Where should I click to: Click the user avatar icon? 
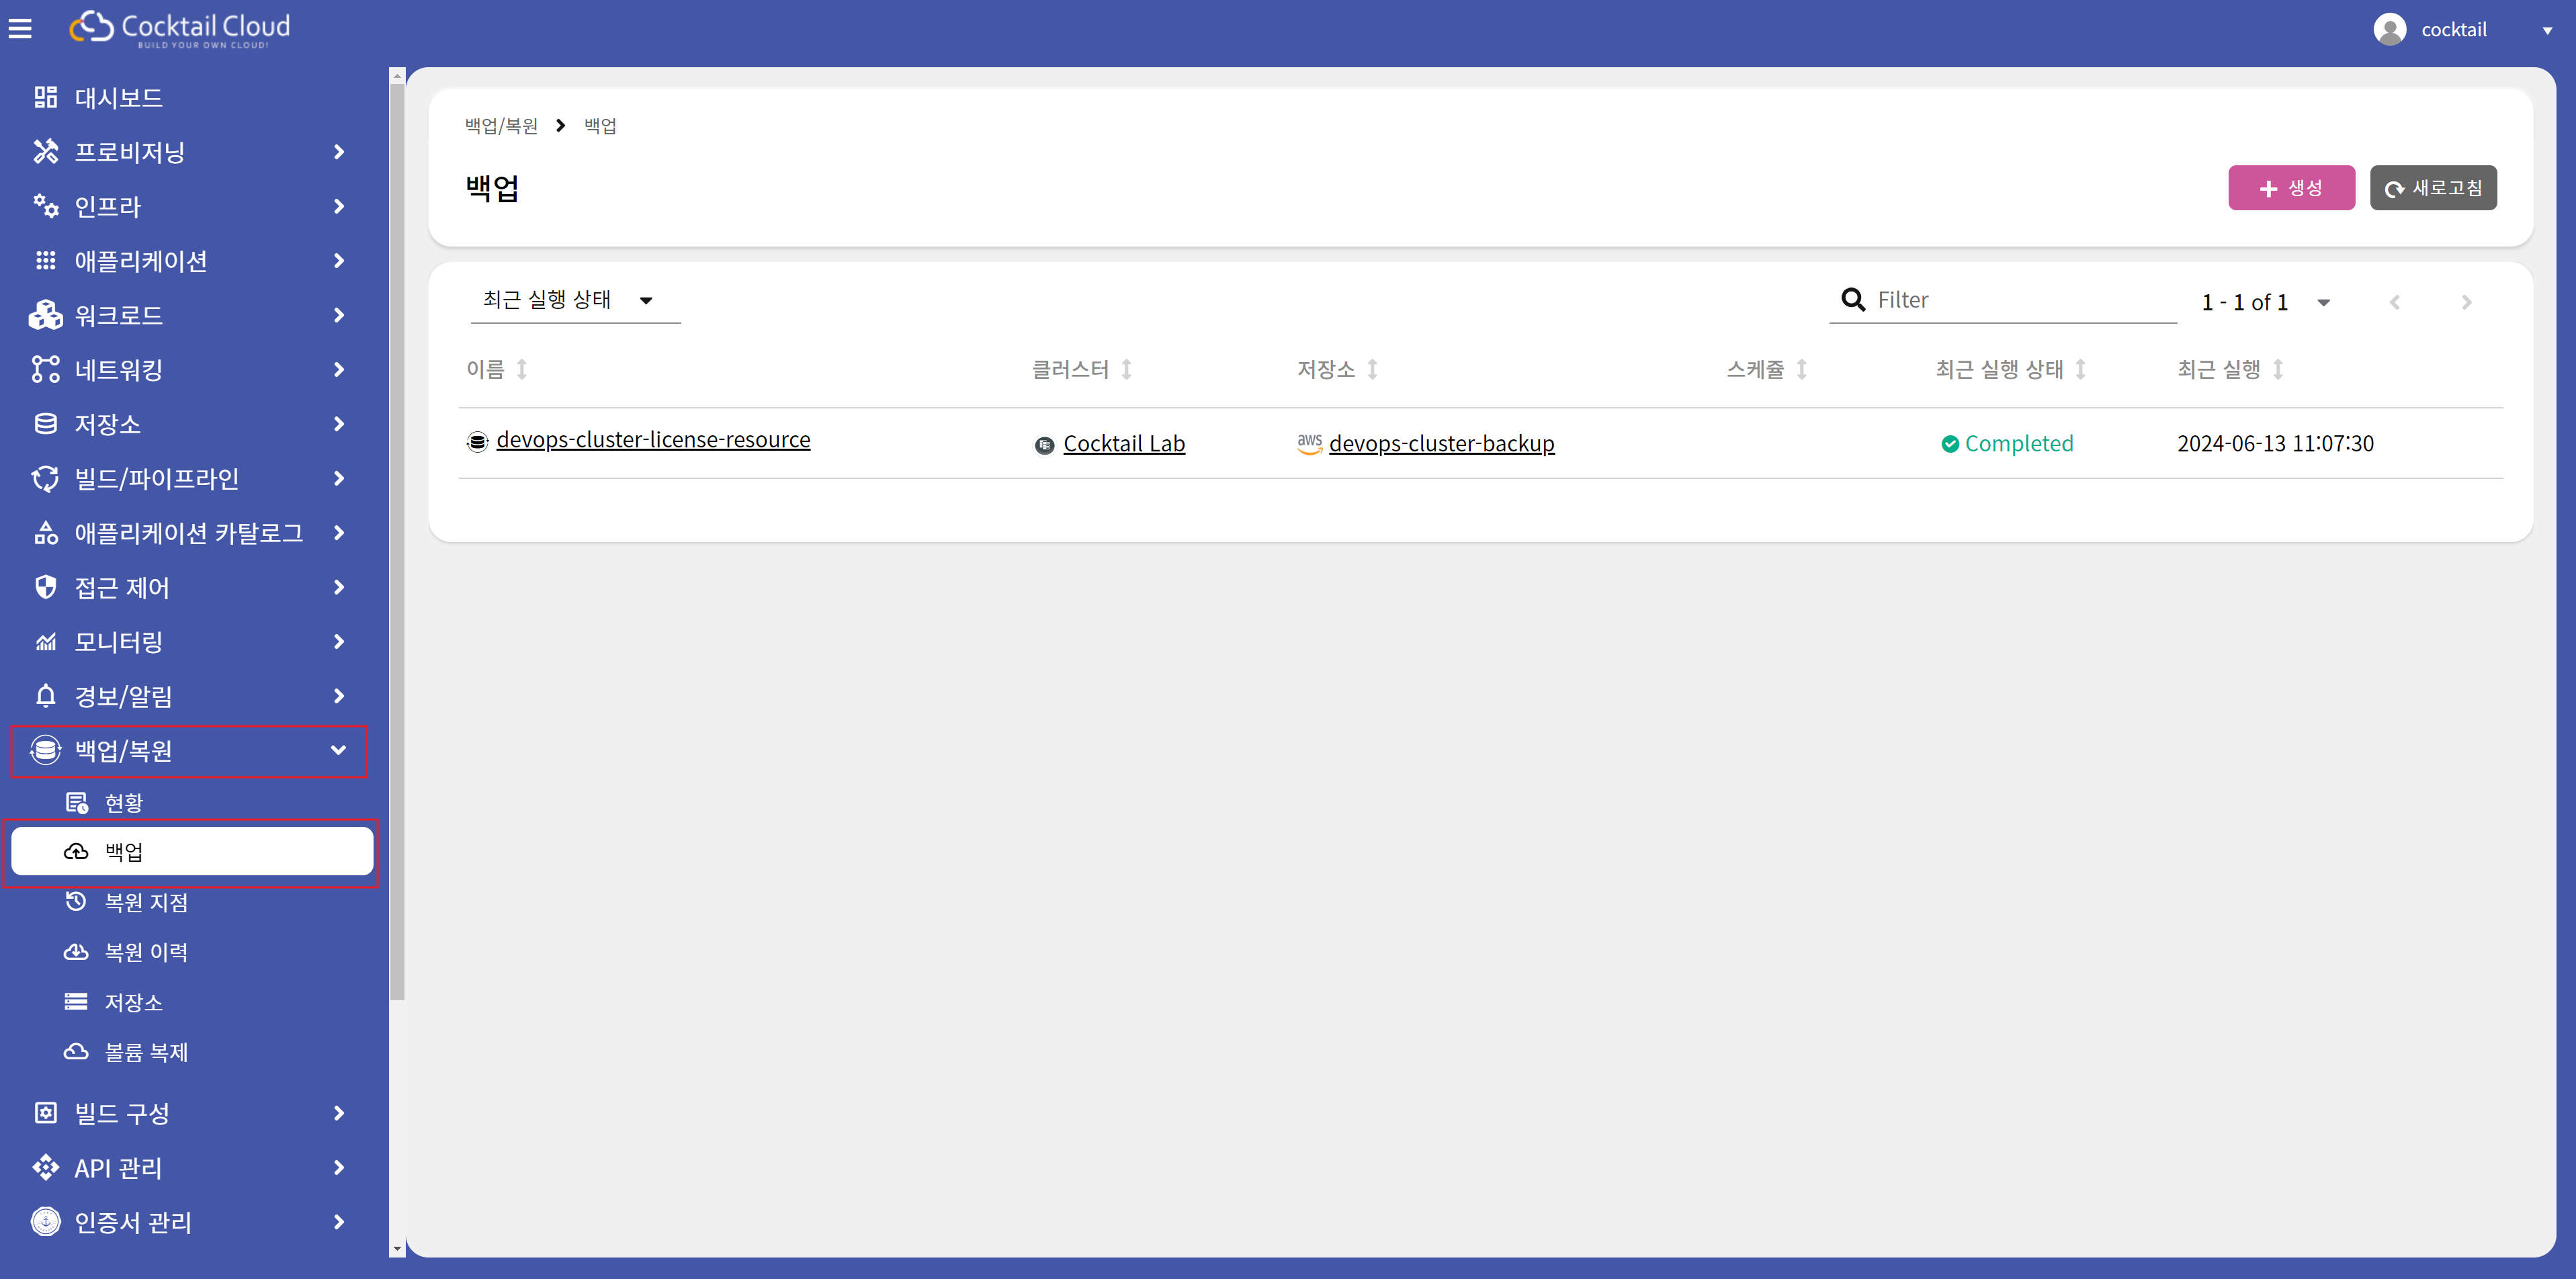[2389, 29]
